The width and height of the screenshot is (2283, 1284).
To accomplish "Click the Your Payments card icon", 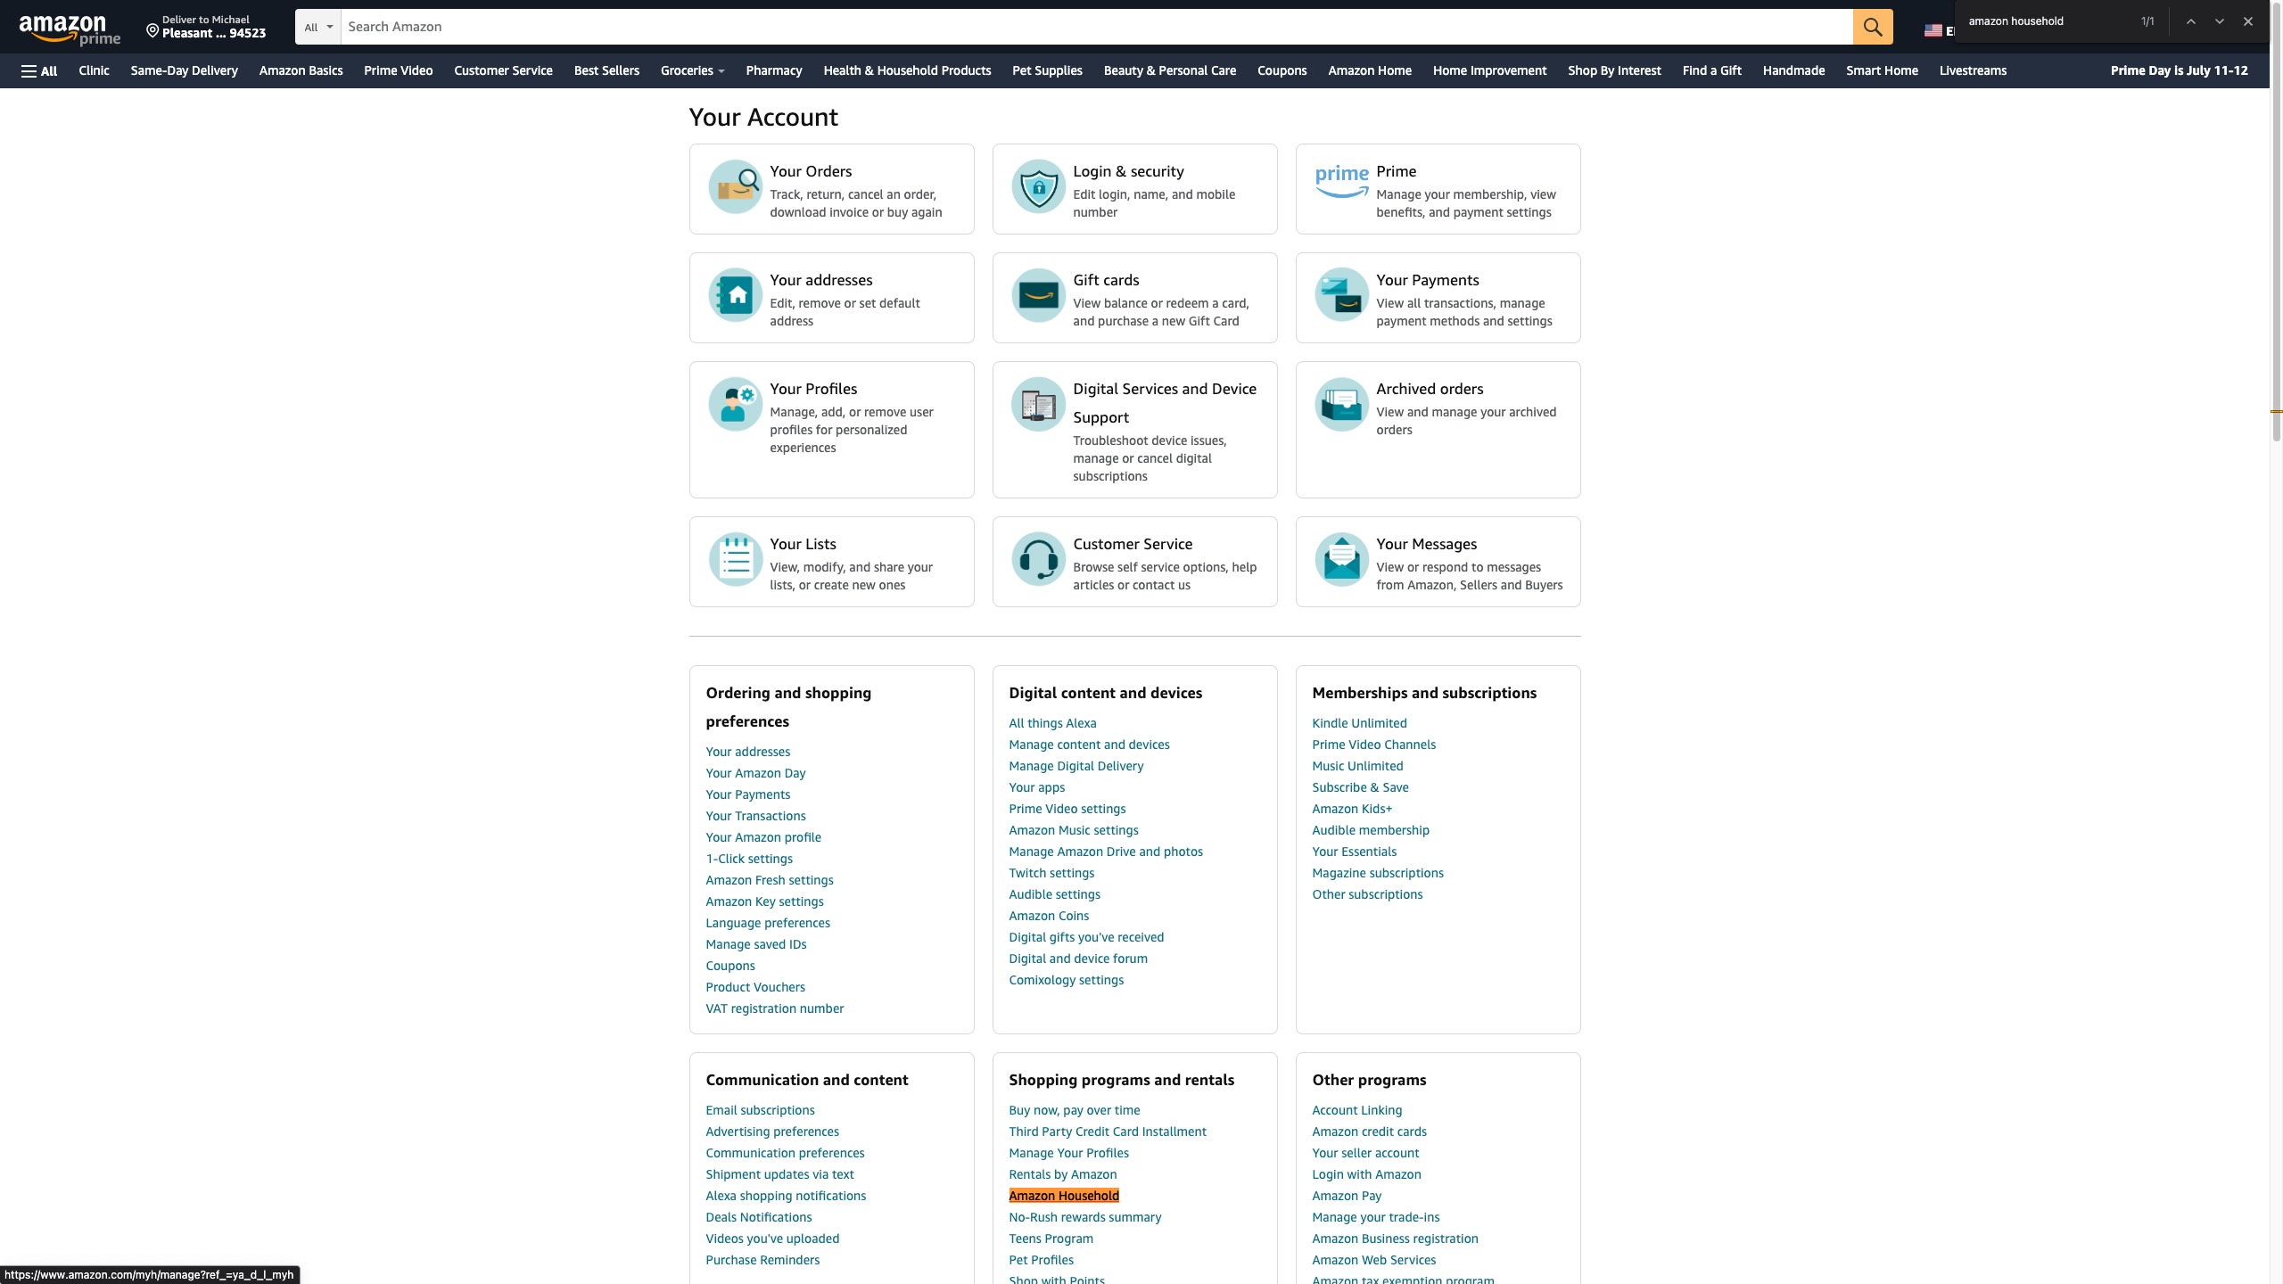I will click(1340, 295).
